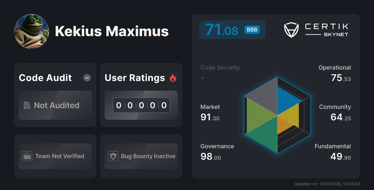
Task: Toggle the Bug Bounty Inactive status
Action: (141, 156)
